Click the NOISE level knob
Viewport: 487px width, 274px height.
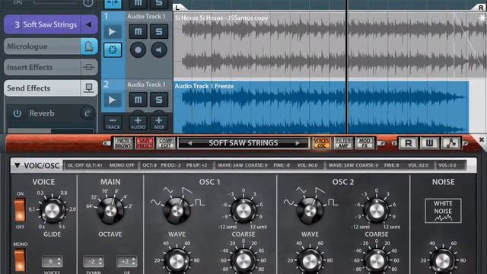pos(443,261)
